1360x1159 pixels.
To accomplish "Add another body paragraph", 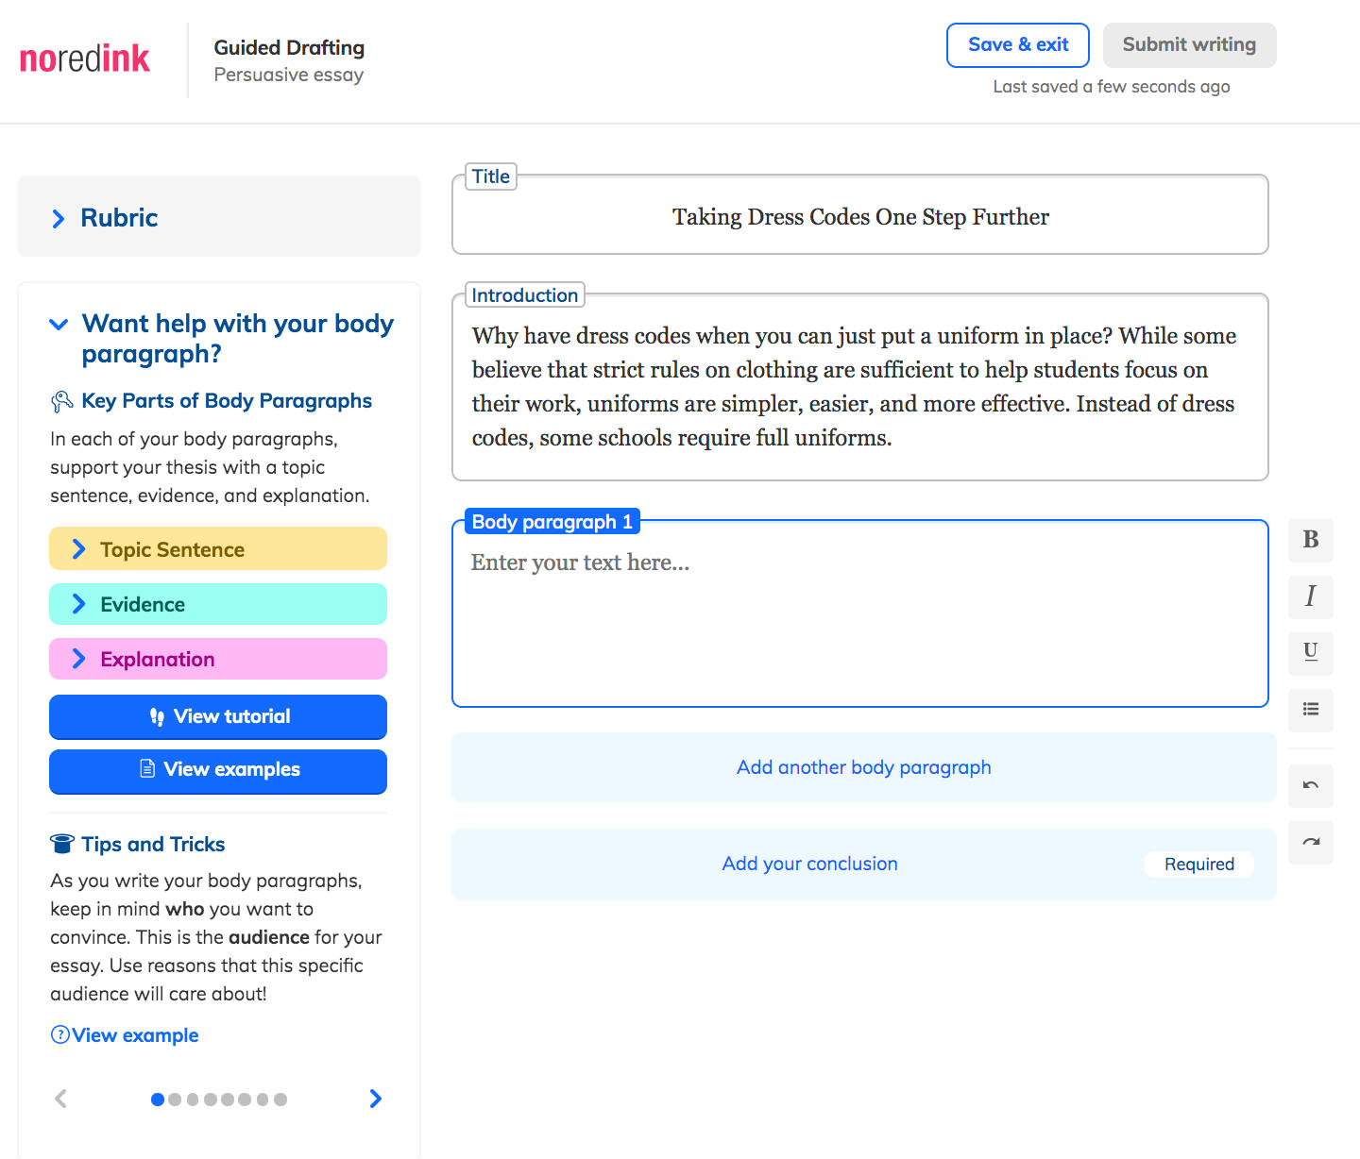I will [x=863, y=767].
